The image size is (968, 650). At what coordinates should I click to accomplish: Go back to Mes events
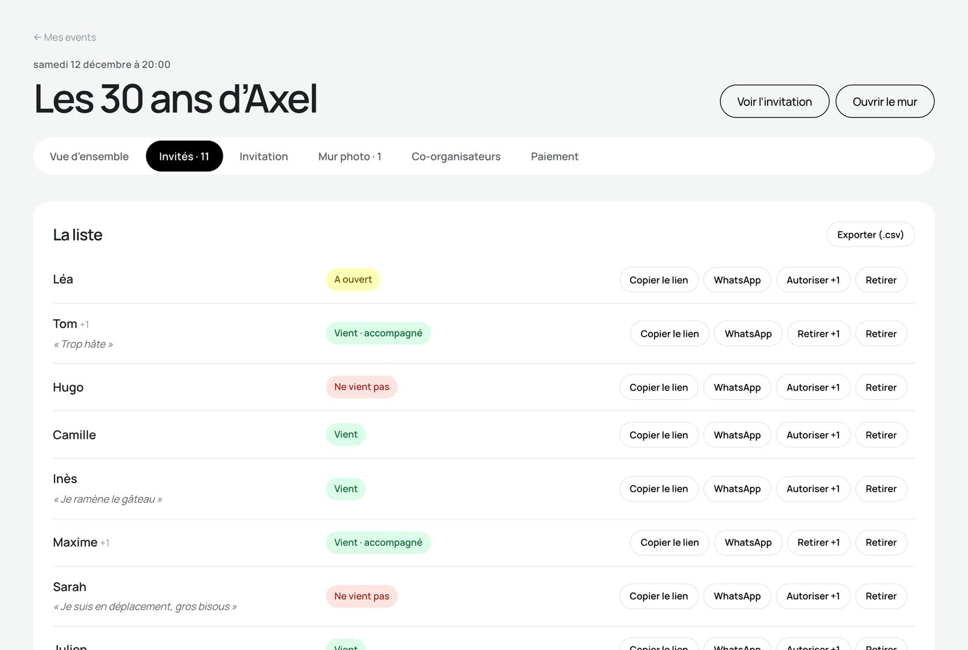click(65, 37)
